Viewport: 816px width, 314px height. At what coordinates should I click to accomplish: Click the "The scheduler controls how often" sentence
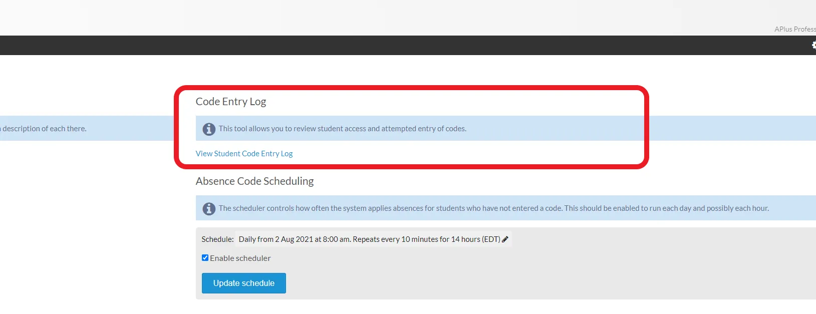(494, 208)
